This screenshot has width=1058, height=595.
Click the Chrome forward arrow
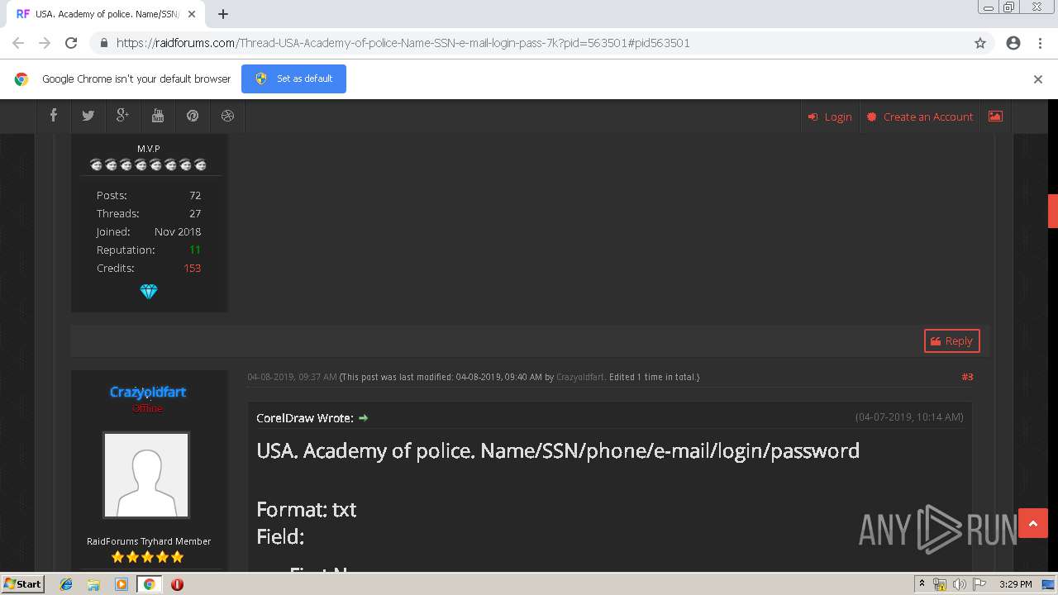(x=45, y=43)
